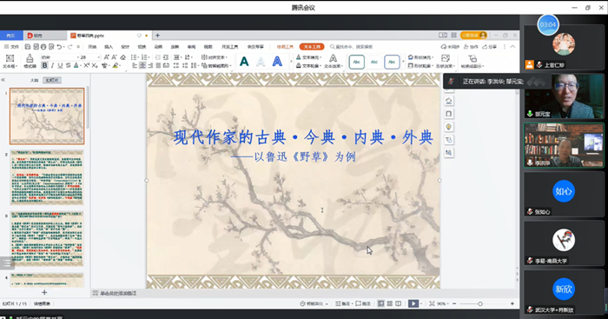Image resolution: width=608 pixels, height=319 pixels.
Task: Toggle Bold formatting
Action: tap(44, 65)
